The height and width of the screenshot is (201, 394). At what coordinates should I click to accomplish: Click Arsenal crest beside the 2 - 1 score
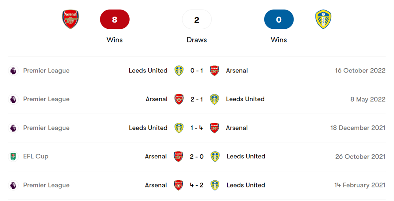tap(179, 99)
